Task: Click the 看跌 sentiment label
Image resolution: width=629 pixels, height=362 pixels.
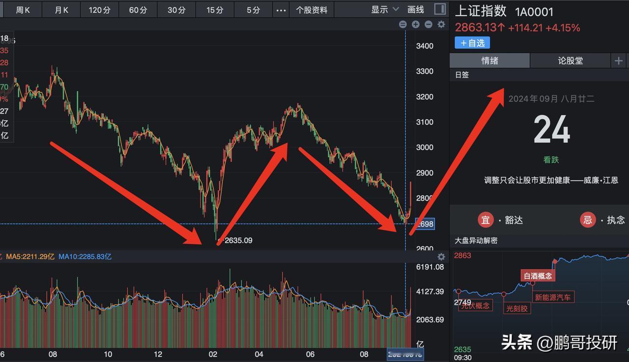Action: (551, 160)
